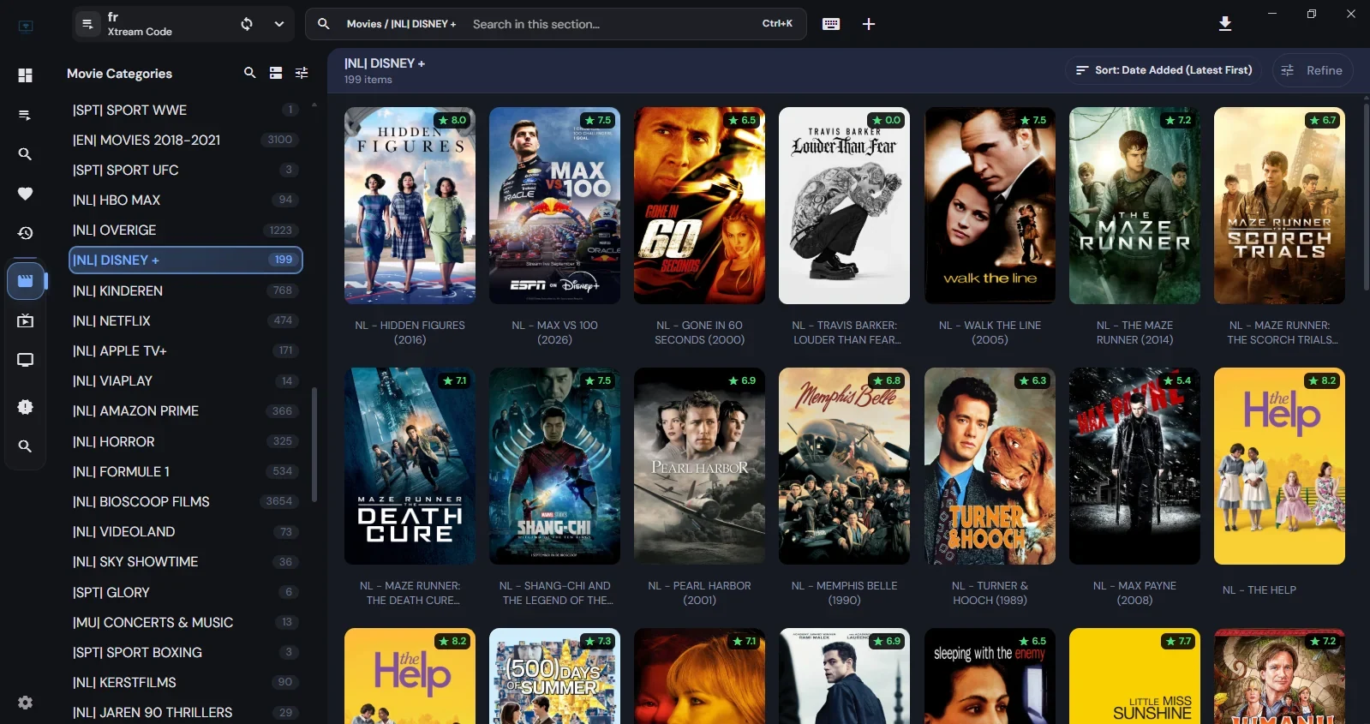Select |NL| AMAZON PRIME category
Image resolution: width=1370 pixels, height=724 pixels.
185,410
